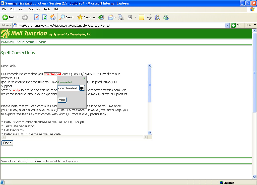Close the spell suggestion popup with X

coord(84,78)
